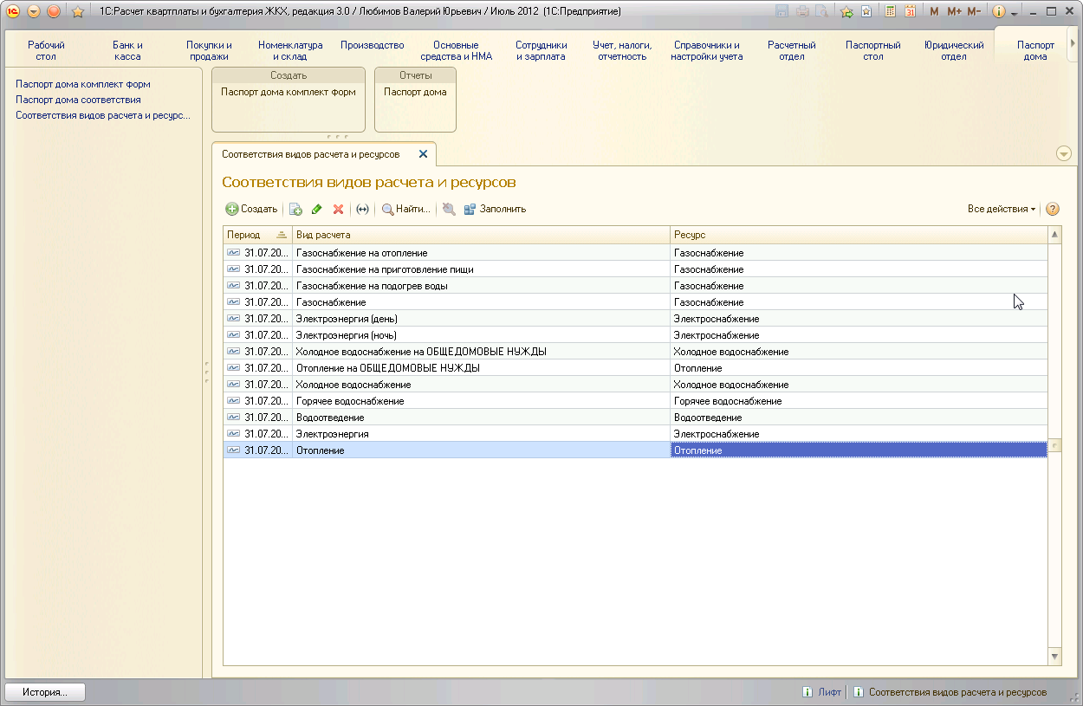Screen dimensions: 1083x706
Task: Select the Электроэнергия (ночь) cell
Action: pos(481,335)
